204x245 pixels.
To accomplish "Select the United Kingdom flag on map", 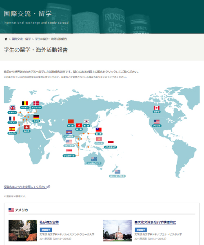I will 13,108.
